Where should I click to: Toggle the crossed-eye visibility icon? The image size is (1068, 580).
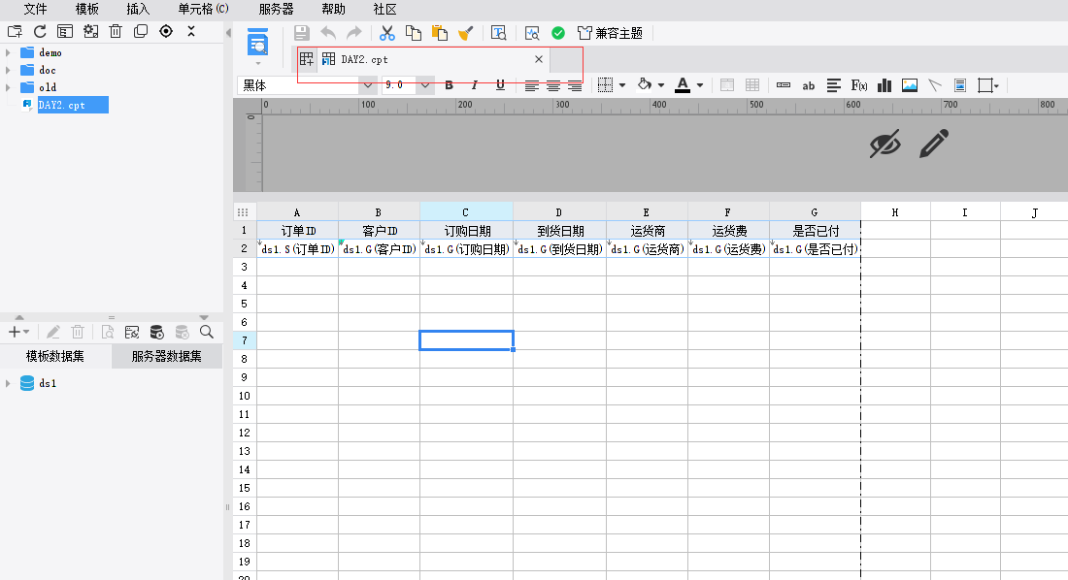click(884, 145)
